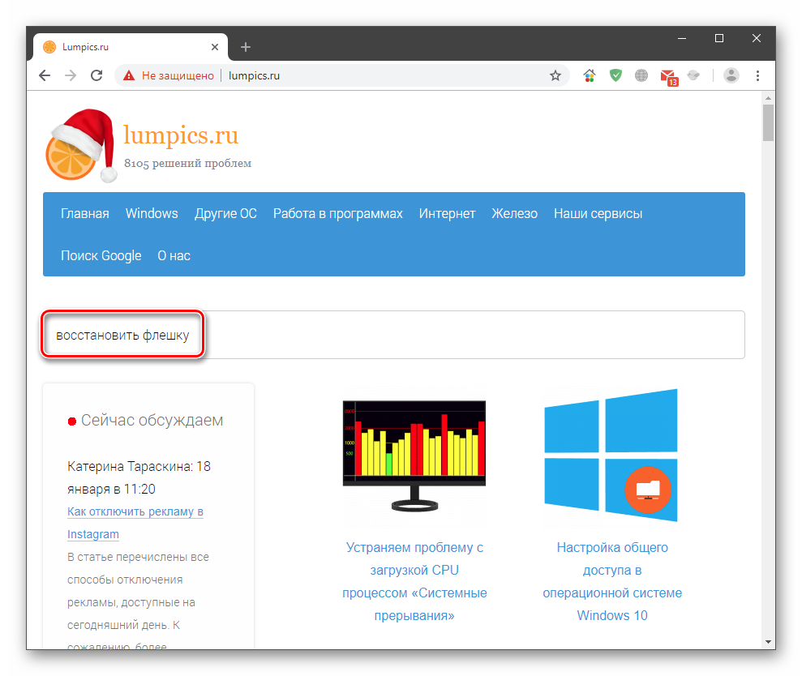Open the Chrome profile avatar
The width and height of the screenshot is (802, 676).
pos(731,75)
